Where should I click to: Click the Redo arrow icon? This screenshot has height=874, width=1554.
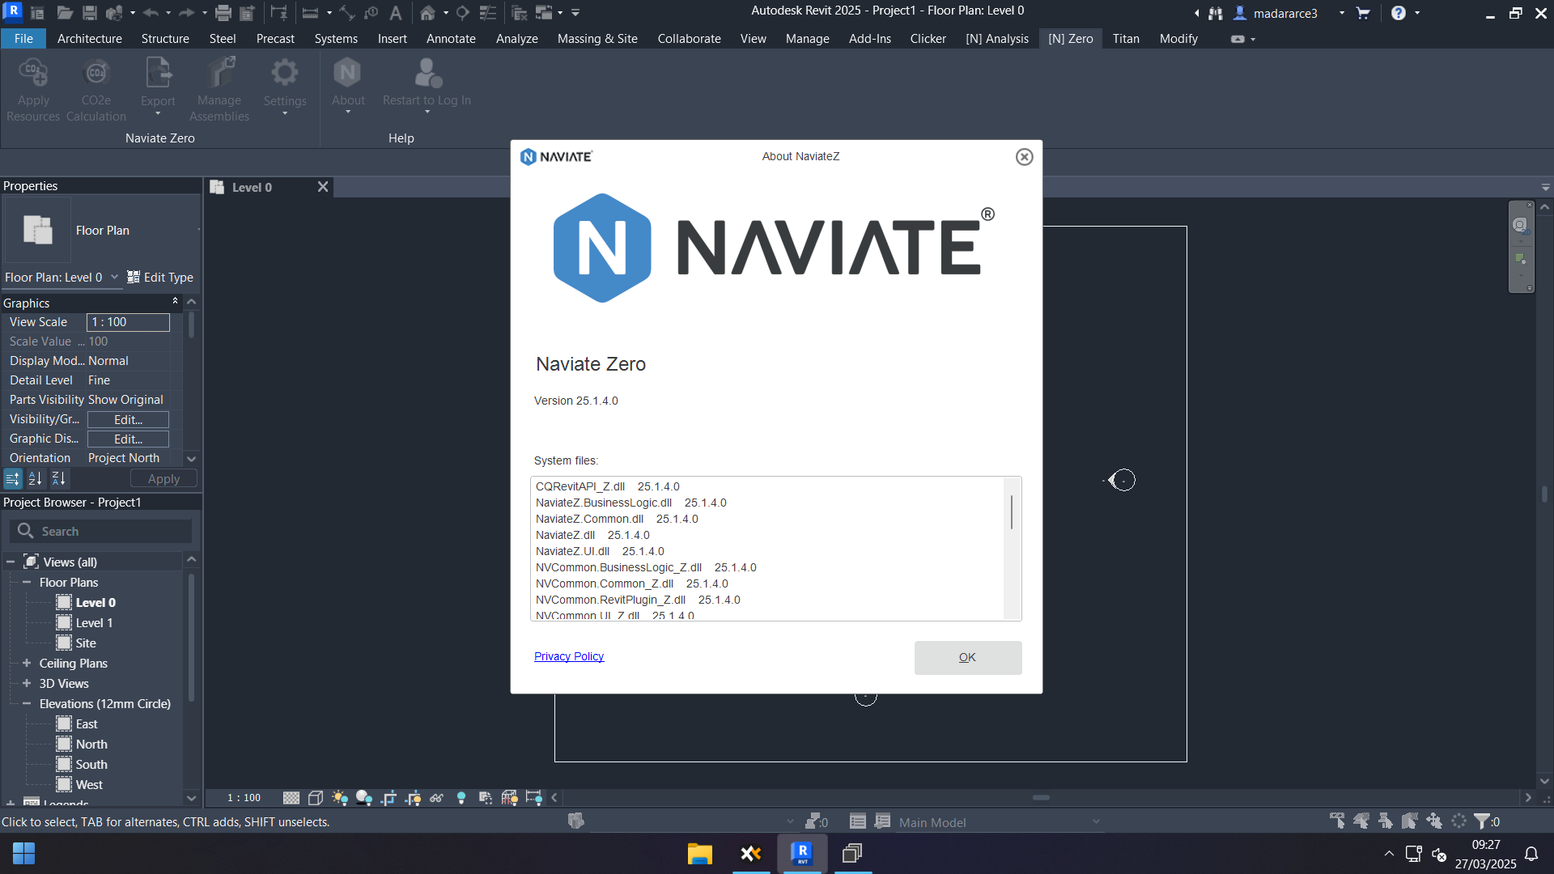pos(186,13)
